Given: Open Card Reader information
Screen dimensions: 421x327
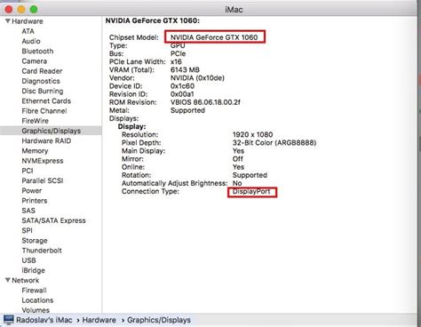Looking at the screenshot, I should 42,71.
